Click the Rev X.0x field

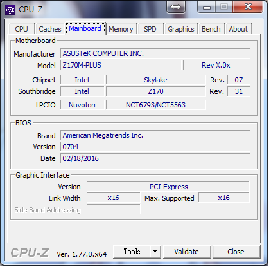(x=216, y=65)
